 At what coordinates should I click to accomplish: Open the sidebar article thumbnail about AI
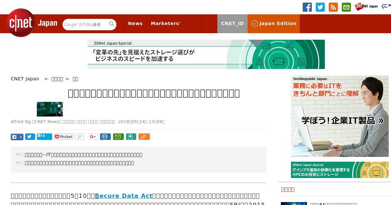pos(294,203)
